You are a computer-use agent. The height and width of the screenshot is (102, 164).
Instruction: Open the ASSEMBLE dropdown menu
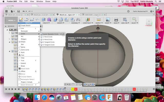click(x=75, y=23)
